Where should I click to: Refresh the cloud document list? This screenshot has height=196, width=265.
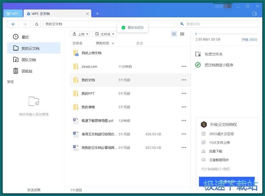(x=37, y=24)
